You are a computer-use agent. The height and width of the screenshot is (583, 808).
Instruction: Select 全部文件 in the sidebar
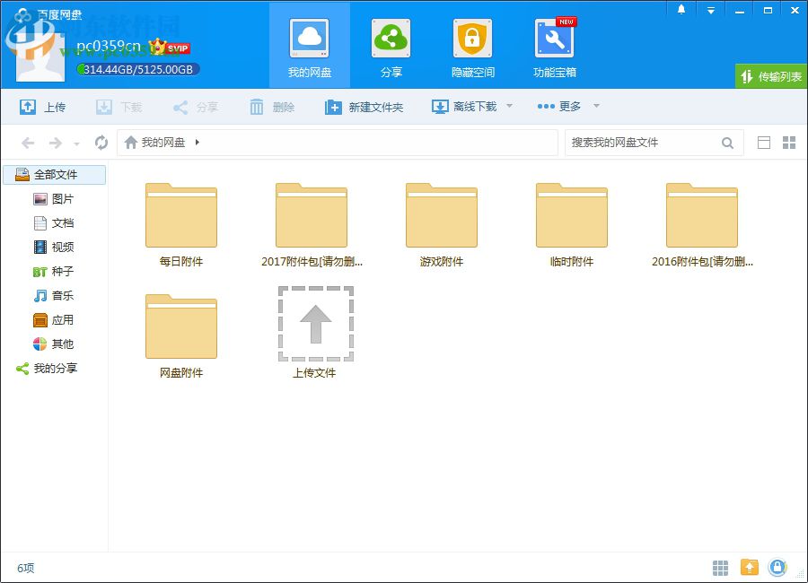pyautogui.click(x=55, y=175)
